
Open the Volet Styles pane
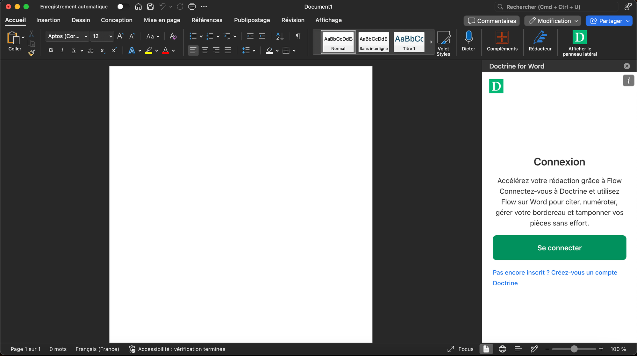click(x=443, y=38)
